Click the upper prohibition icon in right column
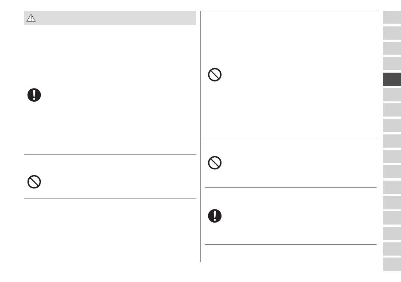The image size is (401, 282). [215, 75]
